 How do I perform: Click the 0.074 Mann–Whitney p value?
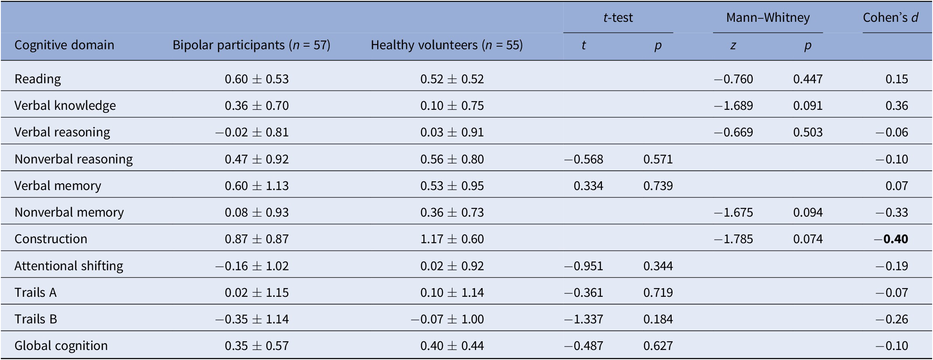point(808,239)
